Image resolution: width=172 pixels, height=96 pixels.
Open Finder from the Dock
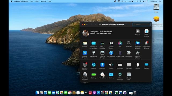37,93
